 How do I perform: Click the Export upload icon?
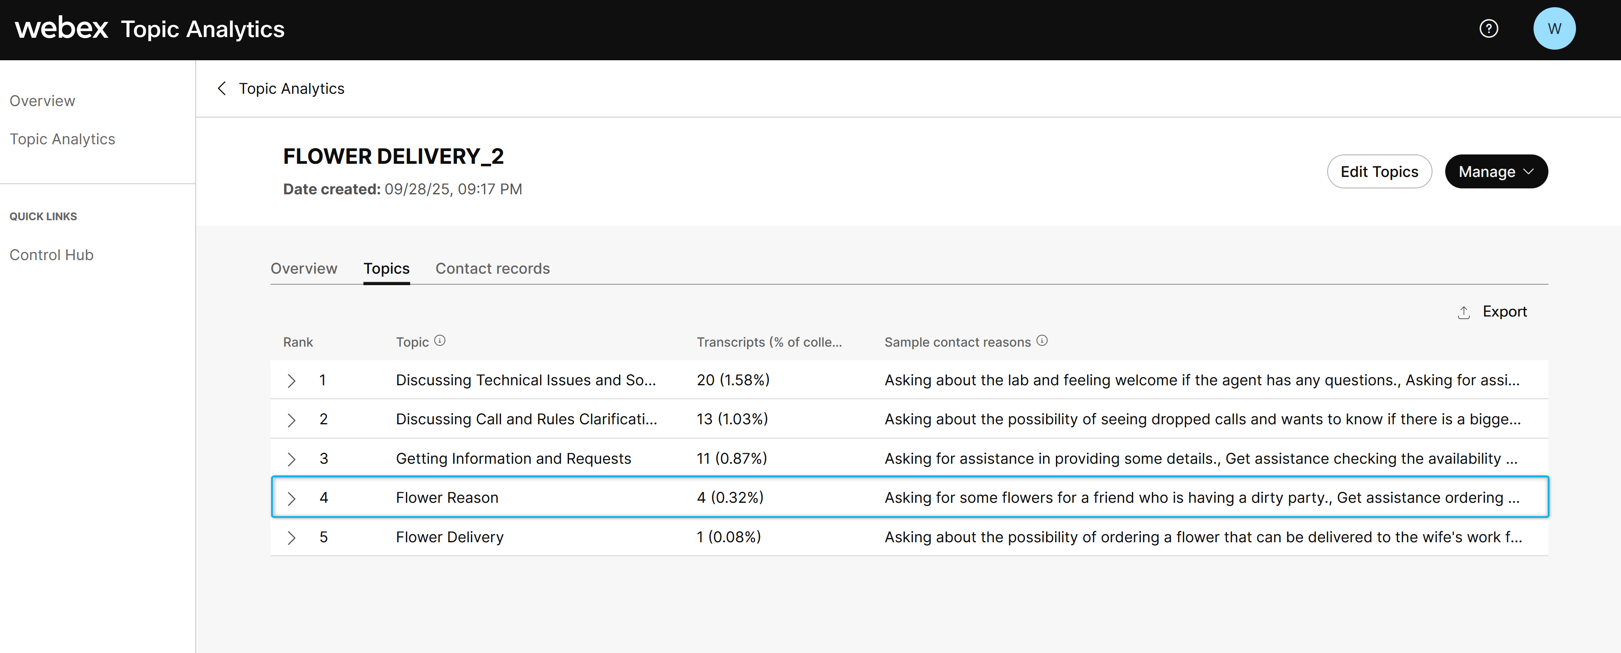click(1463, 312)
